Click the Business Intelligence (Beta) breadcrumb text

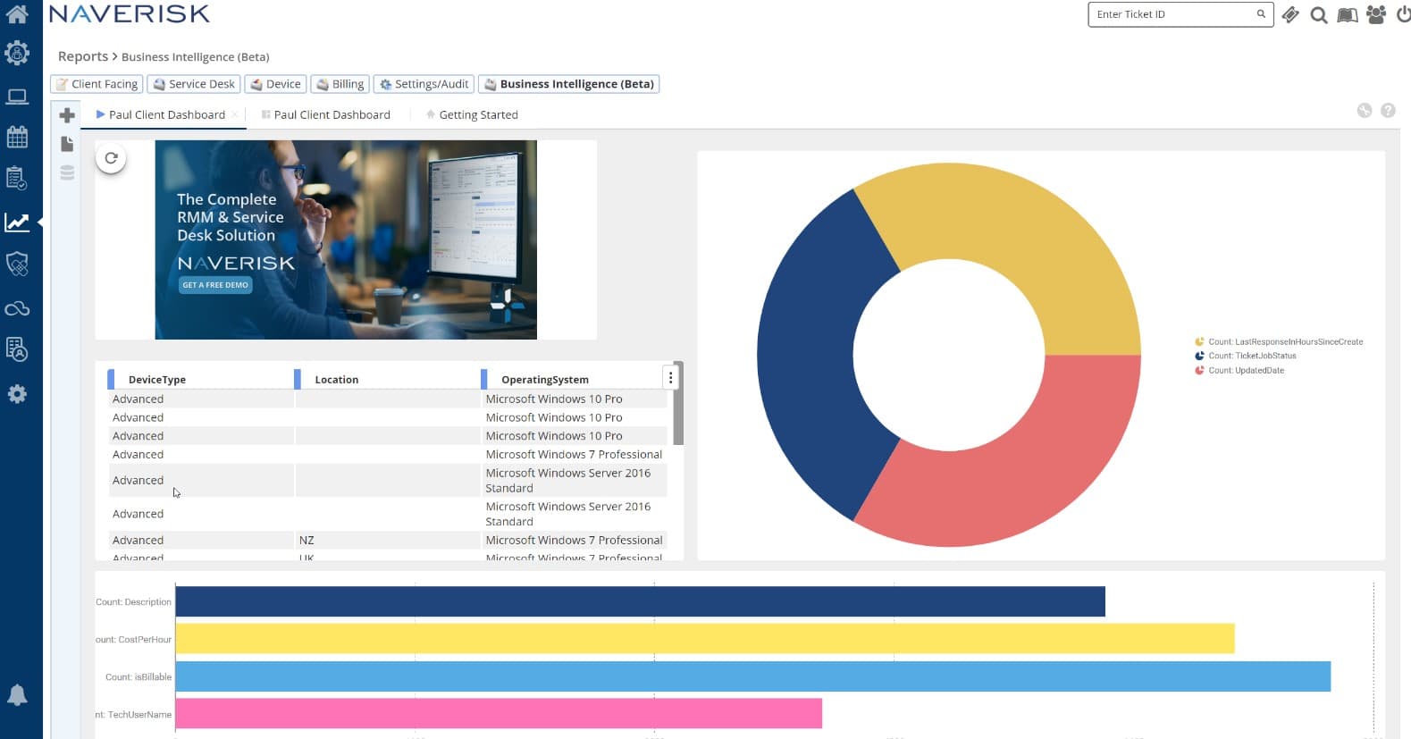coord(195,56)
